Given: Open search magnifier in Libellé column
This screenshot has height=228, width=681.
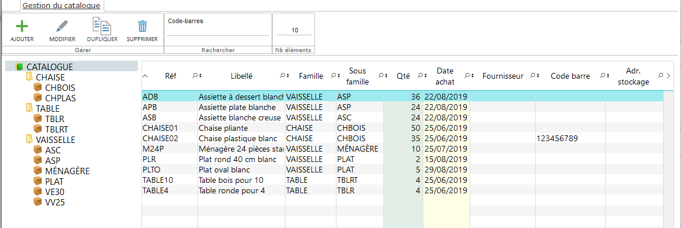Looking at the screenshot, I should point(282,76).
